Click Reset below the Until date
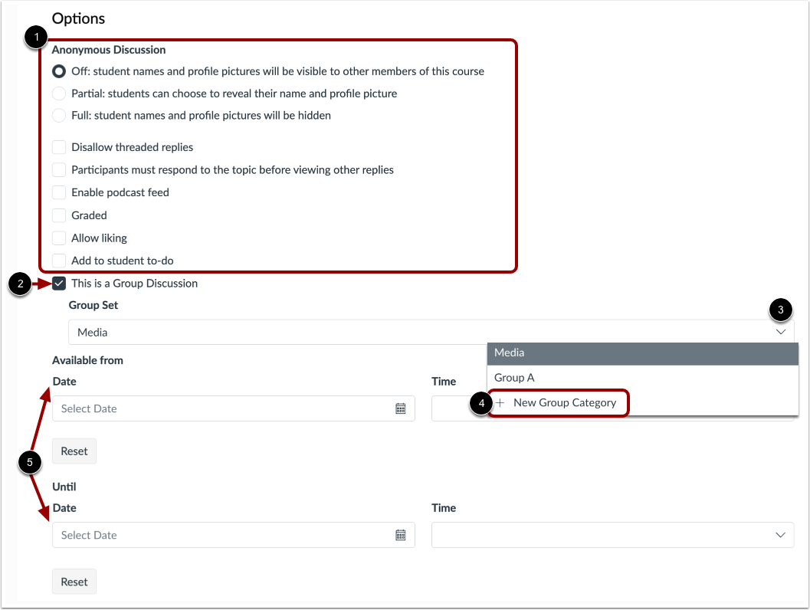This screenshot has height=610, width=810. click(74, 582)
